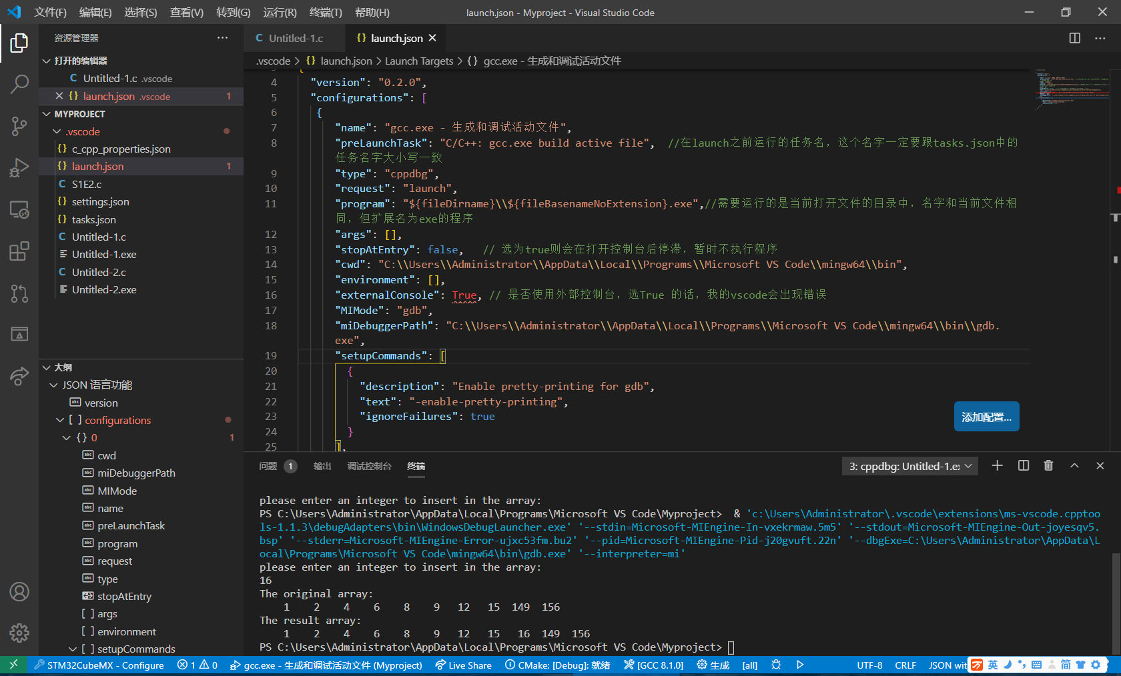
Task: Click the Add Configuration button
Action: coord(986,417)
